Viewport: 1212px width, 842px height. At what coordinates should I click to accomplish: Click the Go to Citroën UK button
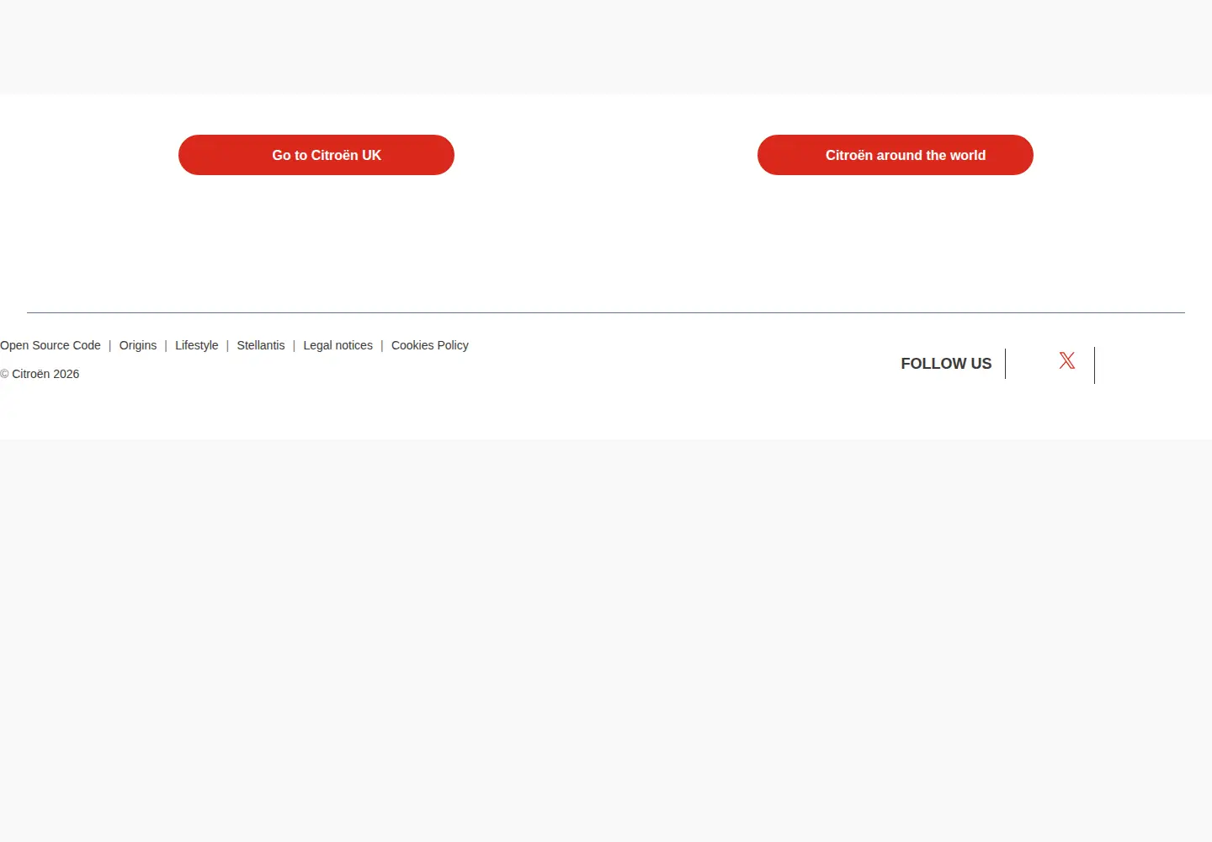(x=316, y=155)
